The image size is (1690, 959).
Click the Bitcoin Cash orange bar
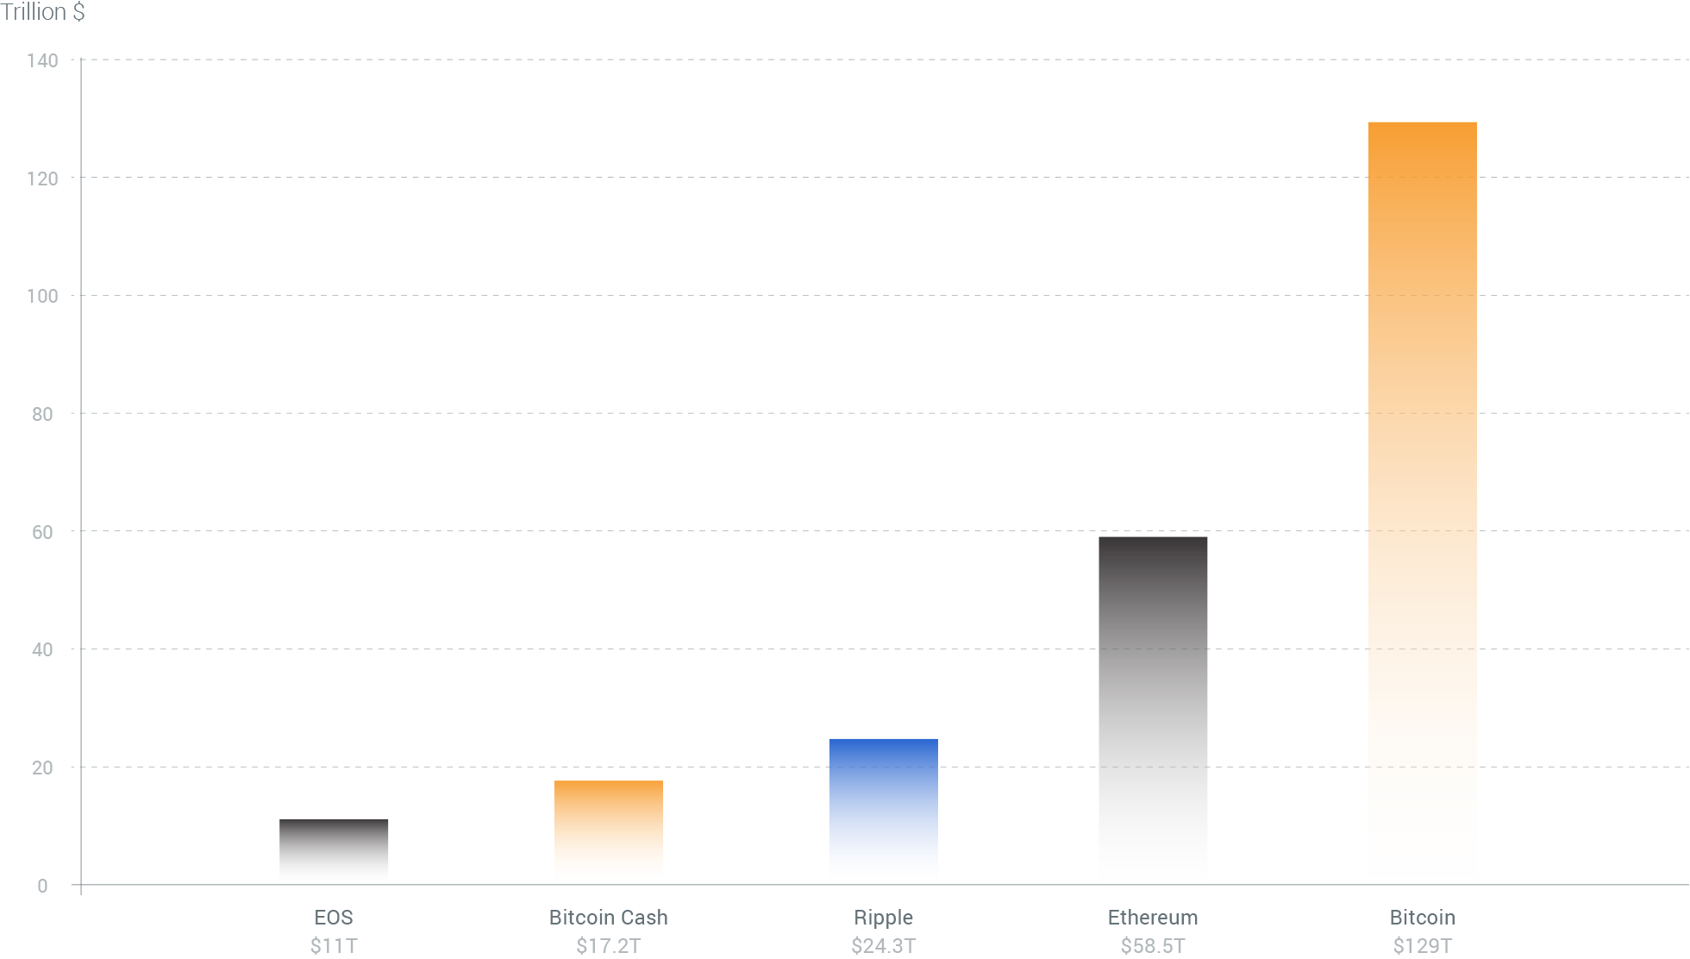point(609,832)
